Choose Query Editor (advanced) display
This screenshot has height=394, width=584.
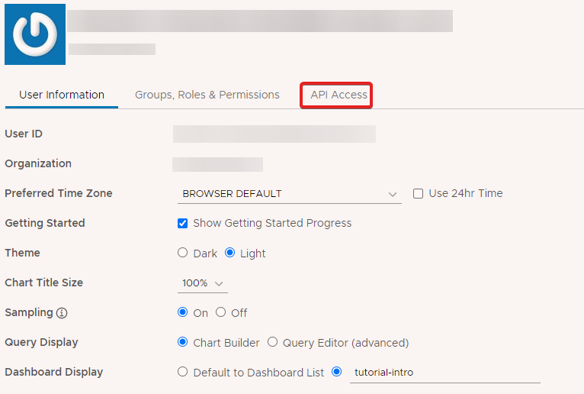[x=272, y=342]
